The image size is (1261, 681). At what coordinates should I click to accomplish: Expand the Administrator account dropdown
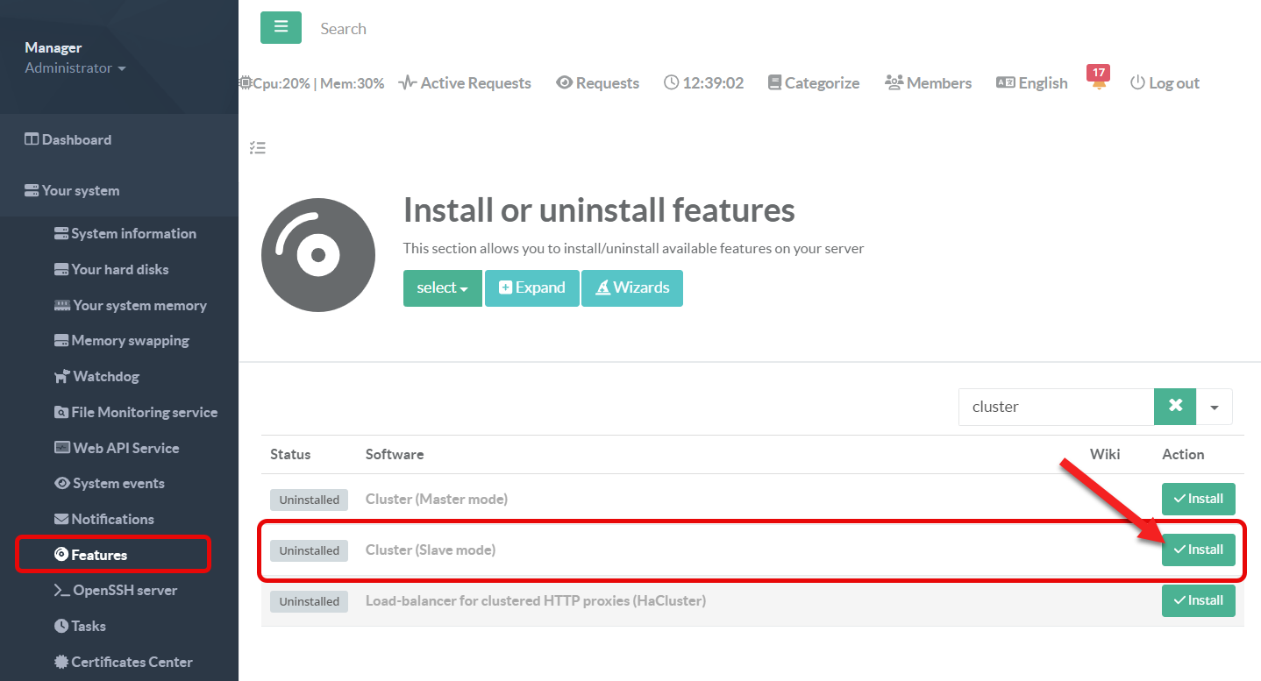tap(75, 68)
